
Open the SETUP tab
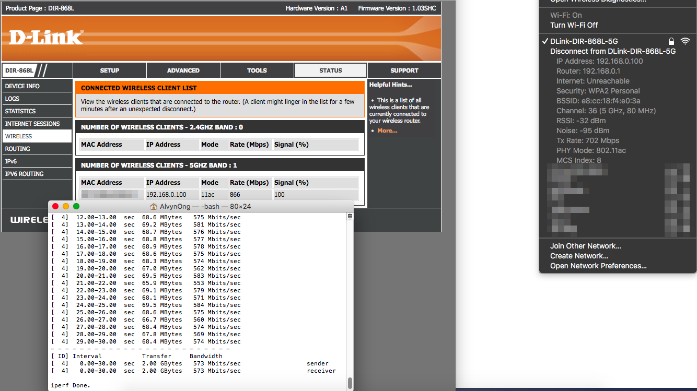click(110, 70)
